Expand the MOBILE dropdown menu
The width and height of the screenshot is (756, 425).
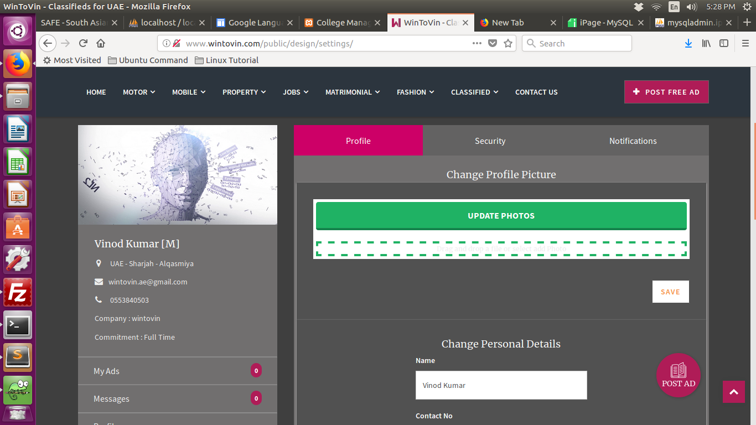pyautogui.click(x=189, y=92)
